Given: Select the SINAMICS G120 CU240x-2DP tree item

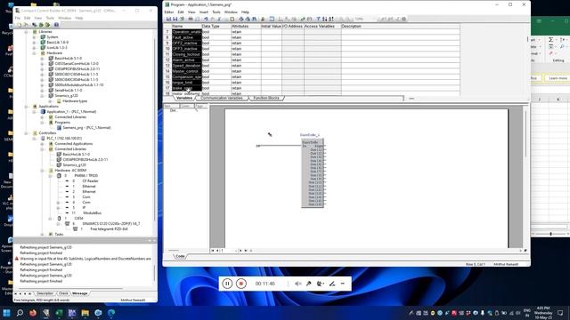Looking at the screenshot, I should pyautogui.click(x=110, y=223).
